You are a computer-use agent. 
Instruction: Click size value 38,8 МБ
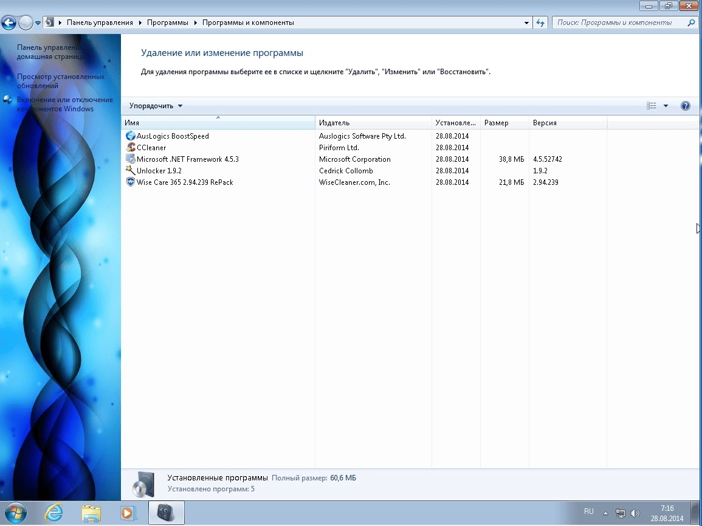pos(511,159)
